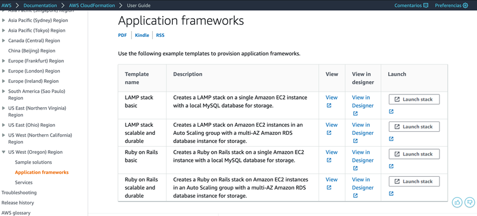Click external icon under LAMP scalable View in Designer
Viewport: 477px width, 216px height.
pos(355,141)
